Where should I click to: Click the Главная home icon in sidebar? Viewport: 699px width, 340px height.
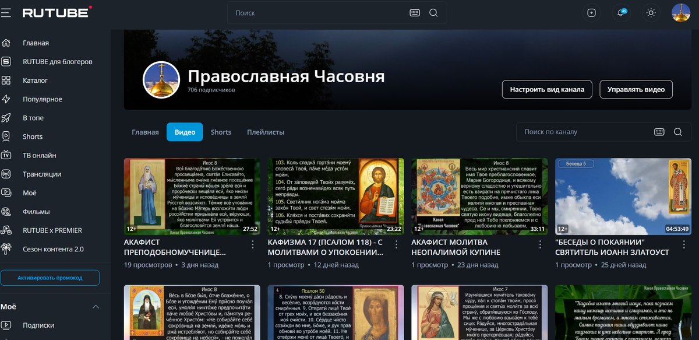(x=6, y=43)
